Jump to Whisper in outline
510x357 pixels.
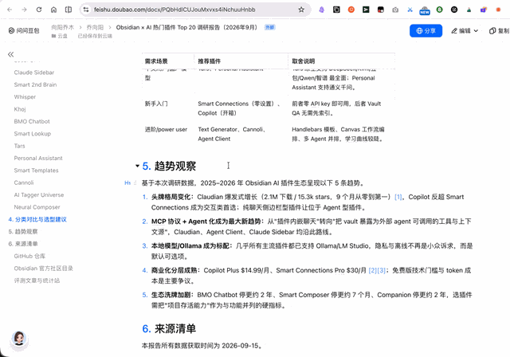25,97
